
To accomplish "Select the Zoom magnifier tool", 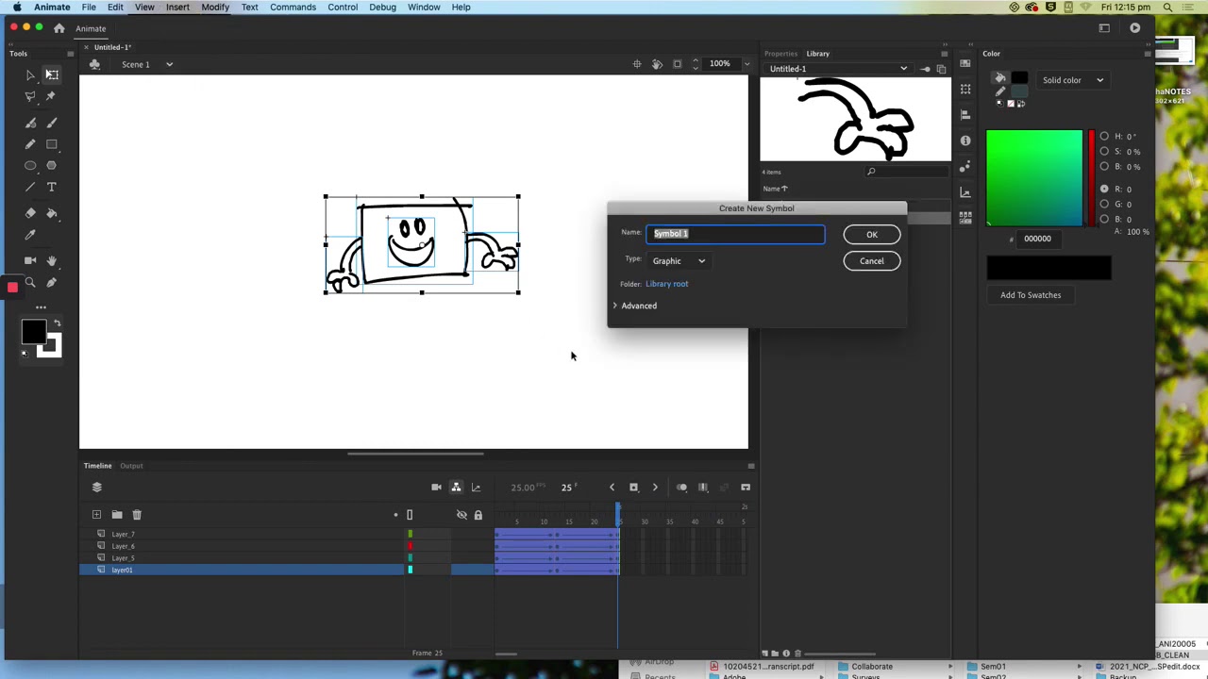I will 30,282.
